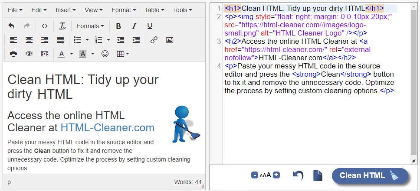Expand numbered list style options arrow

tap(108, 40)
